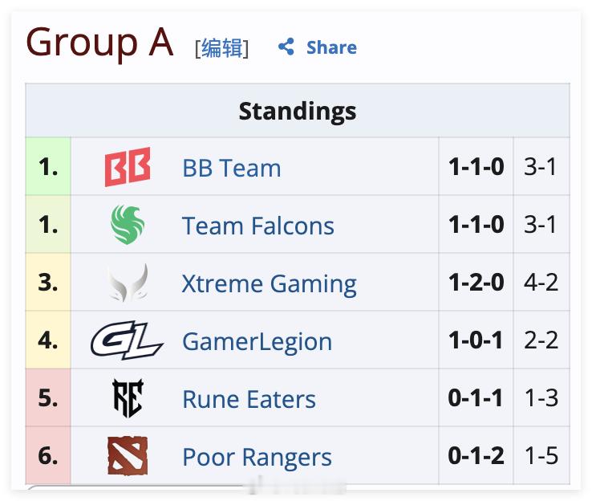Click the Rune Eaters RE logo
The image size is (592, 501).
coord(128,398)
